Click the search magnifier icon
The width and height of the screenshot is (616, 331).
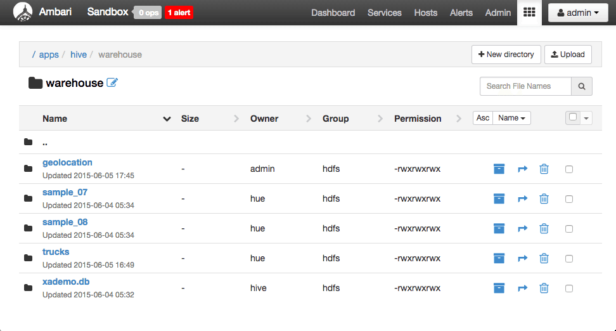582,86
